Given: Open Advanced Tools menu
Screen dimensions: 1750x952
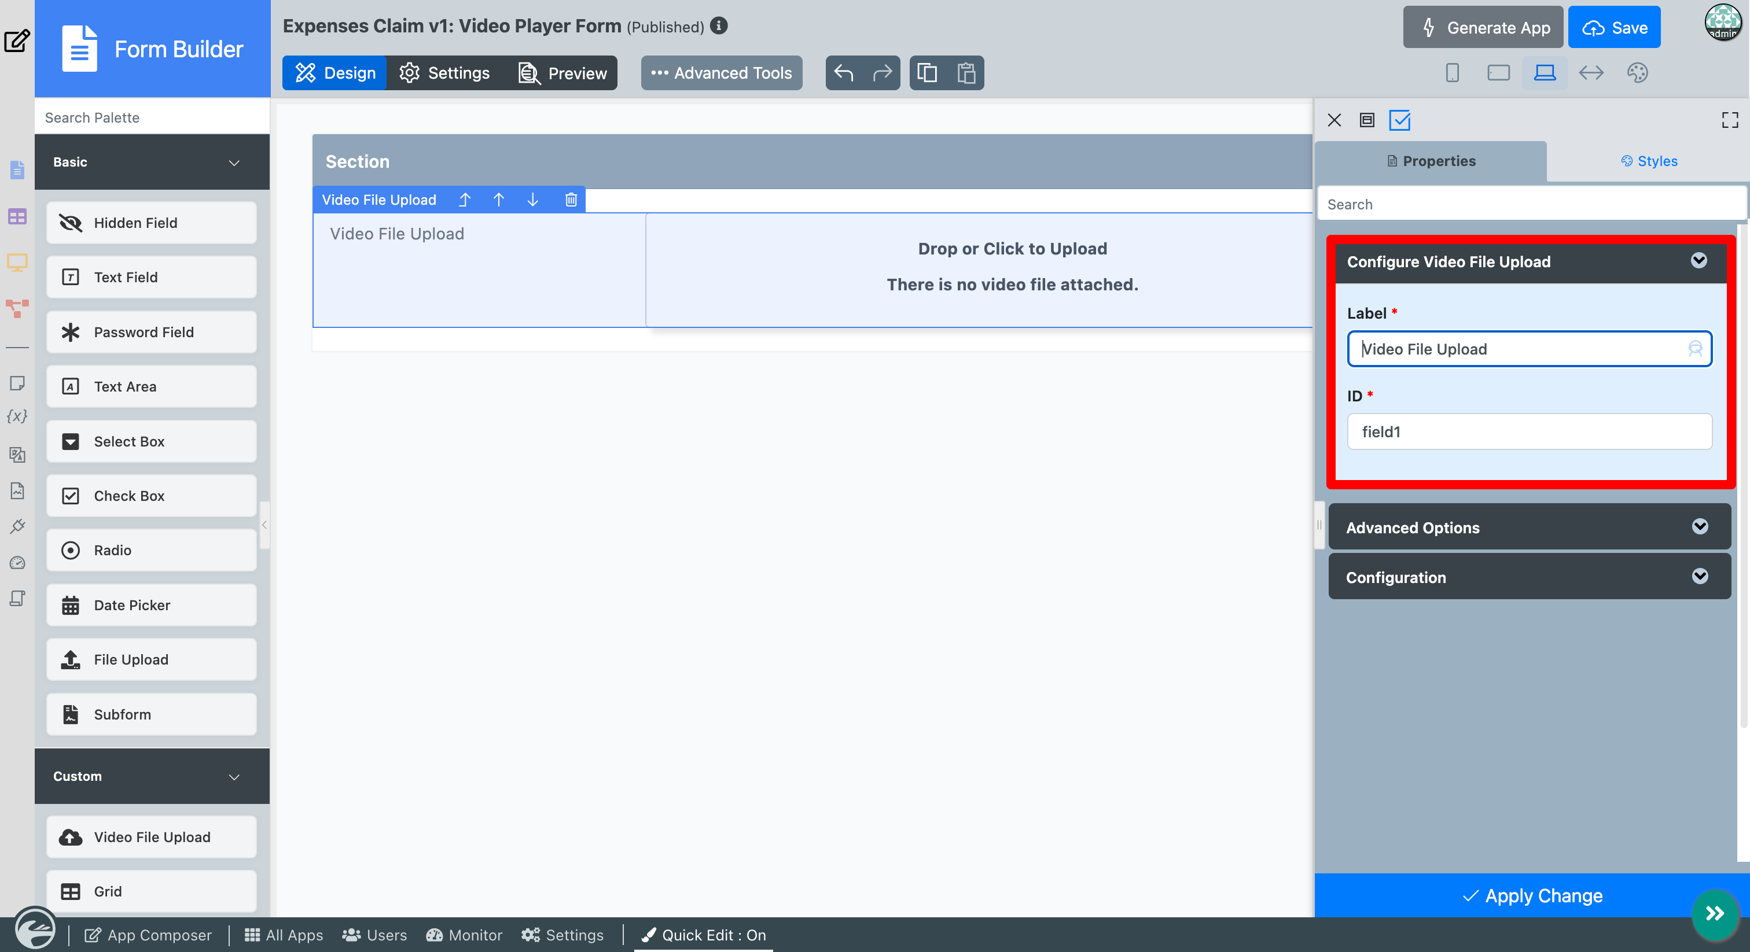Looking at the screenshot, I should pyautogui.click(x=722, y=73).
